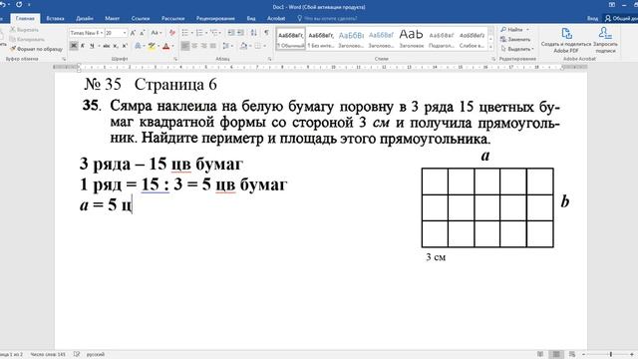Screen dimensions: 638x359
Task: Redo the action in quick access toolbar
Action: pyautogui.click(x=19, y=4)
